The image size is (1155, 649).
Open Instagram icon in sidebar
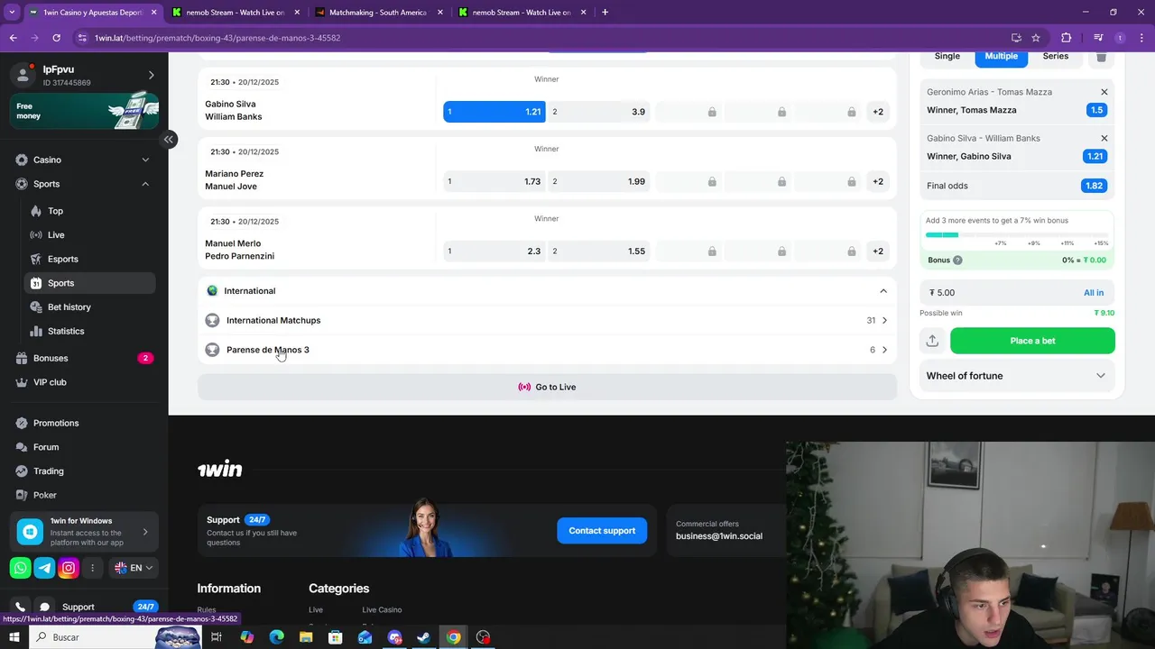(69, 568)
